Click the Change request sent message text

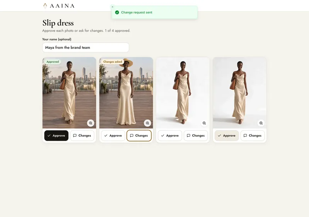tap(137, 12)
